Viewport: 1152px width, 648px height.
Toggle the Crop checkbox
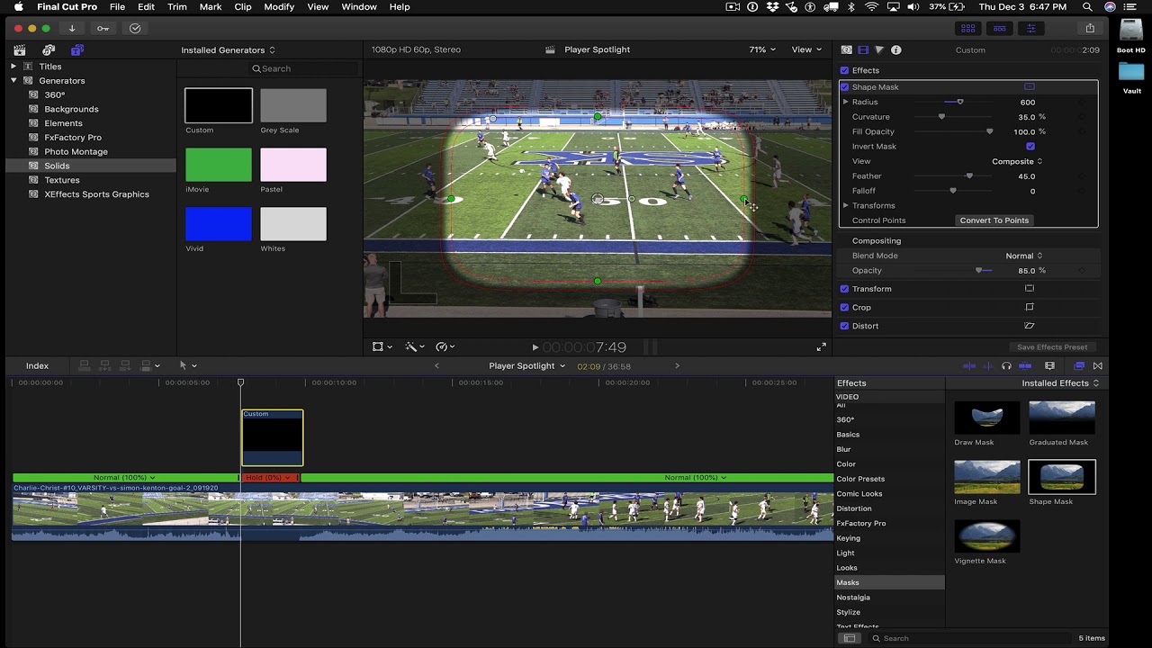point(844,308)
